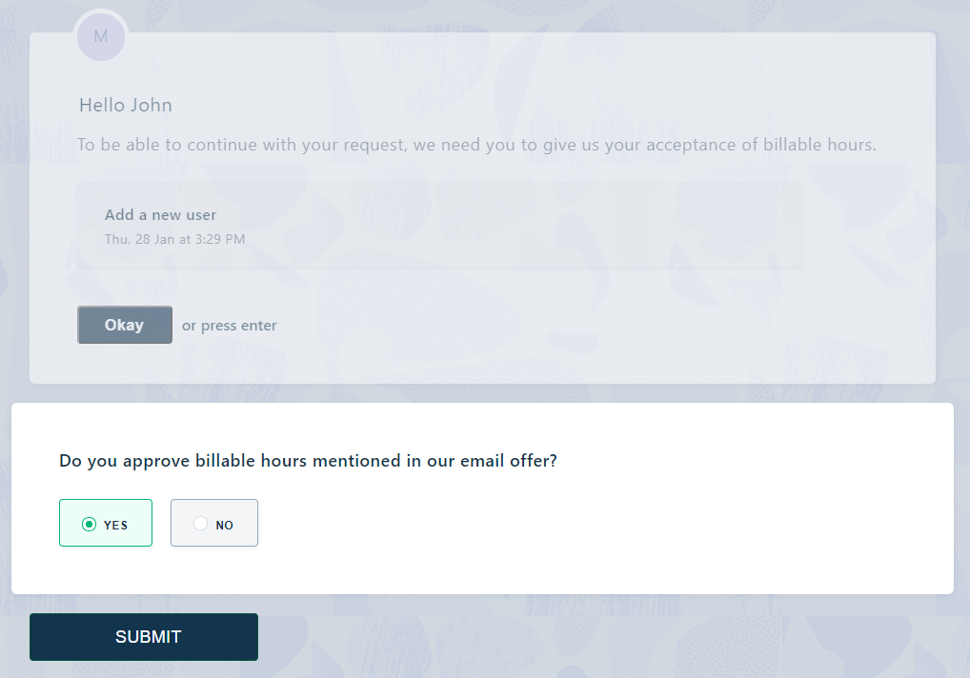
Task: Select the YES approval option
Action: click(x=105, y=523)
